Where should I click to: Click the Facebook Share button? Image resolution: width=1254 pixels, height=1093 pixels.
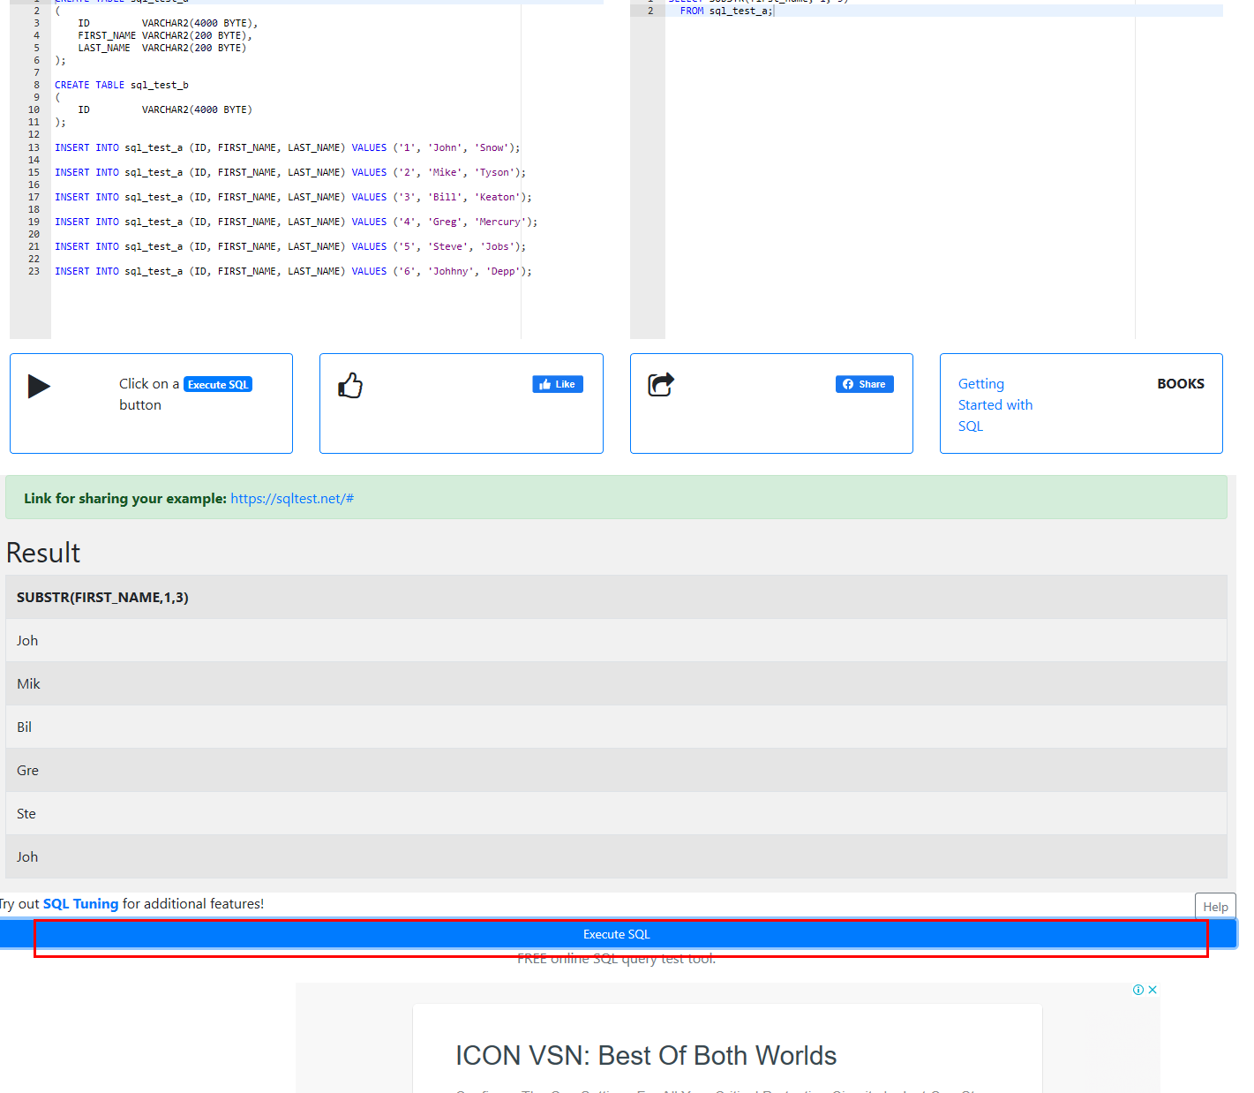pyautogui.click(x=865, y=384)
